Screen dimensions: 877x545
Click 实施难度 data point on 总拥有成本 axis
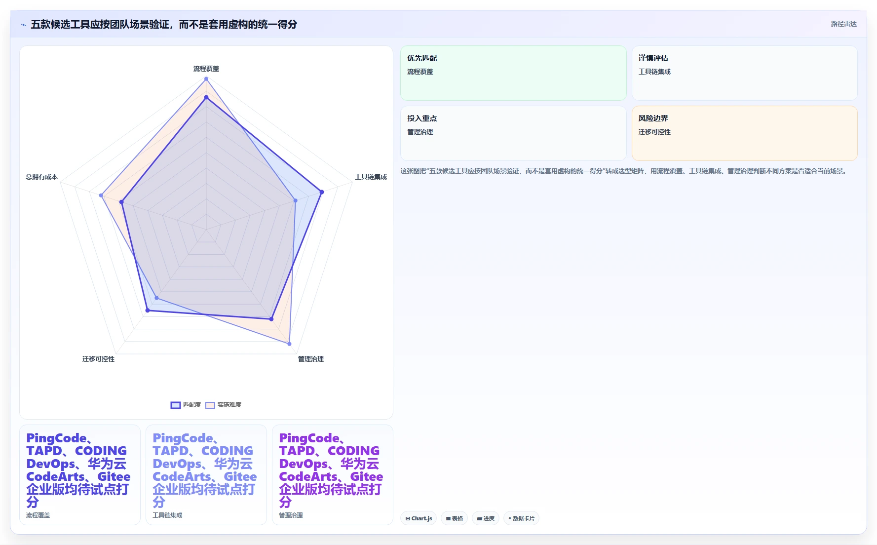click(101, 195)
